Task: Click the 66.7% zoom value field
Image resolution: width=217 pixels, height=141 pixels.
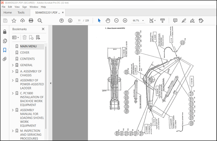Action: click(x=136, y=21)
